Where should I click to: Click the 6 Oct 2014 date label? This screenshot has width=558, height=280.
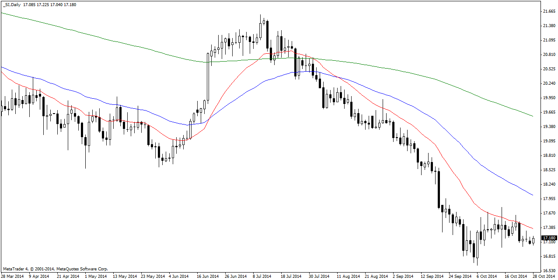point(486,277)
